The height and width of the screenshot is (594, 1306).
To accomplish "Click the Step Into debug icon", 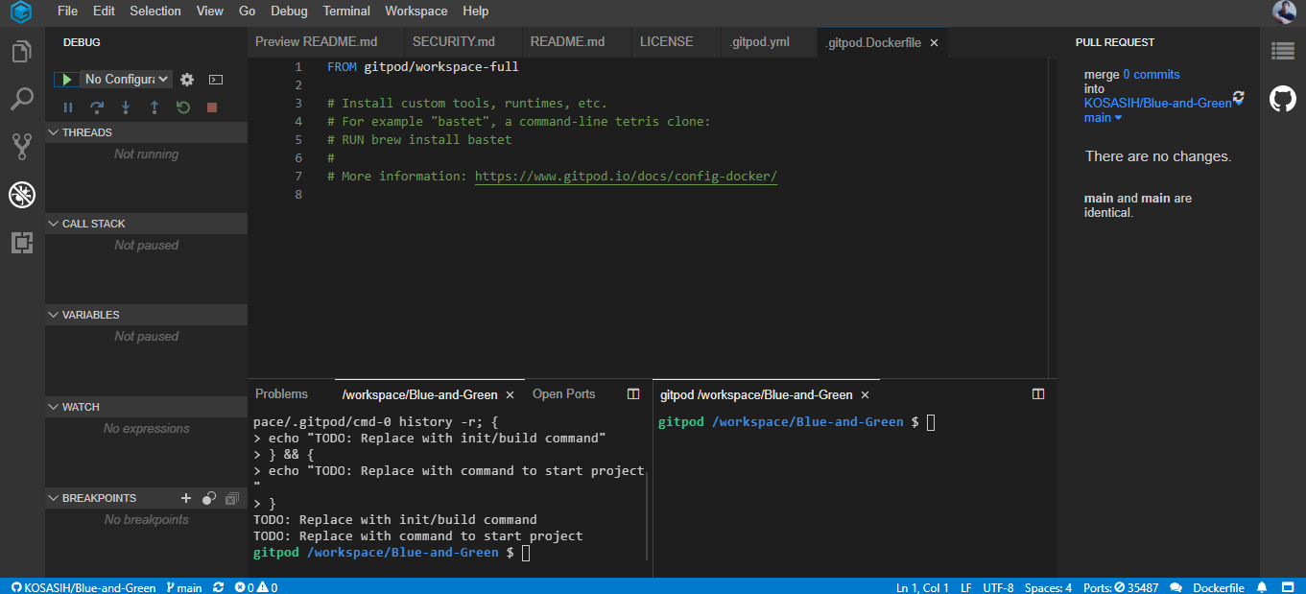I will tap(126, 107).
